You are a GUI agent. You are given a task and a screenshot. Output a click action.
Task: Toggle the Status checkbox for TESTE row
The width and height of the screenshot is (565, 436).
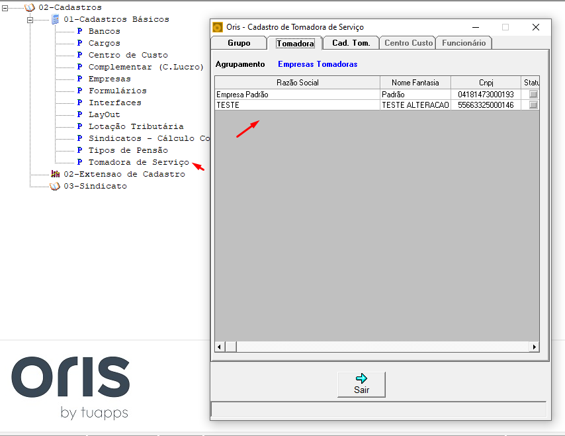pyautogui.click(x=533, y=105)
